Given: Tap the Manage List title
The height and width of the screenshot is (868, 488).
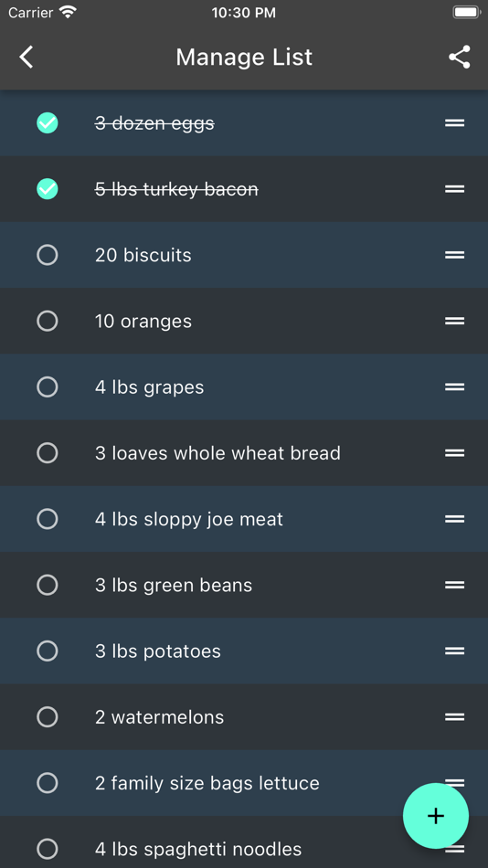Looking at the screenshot, I should point(244,57).
